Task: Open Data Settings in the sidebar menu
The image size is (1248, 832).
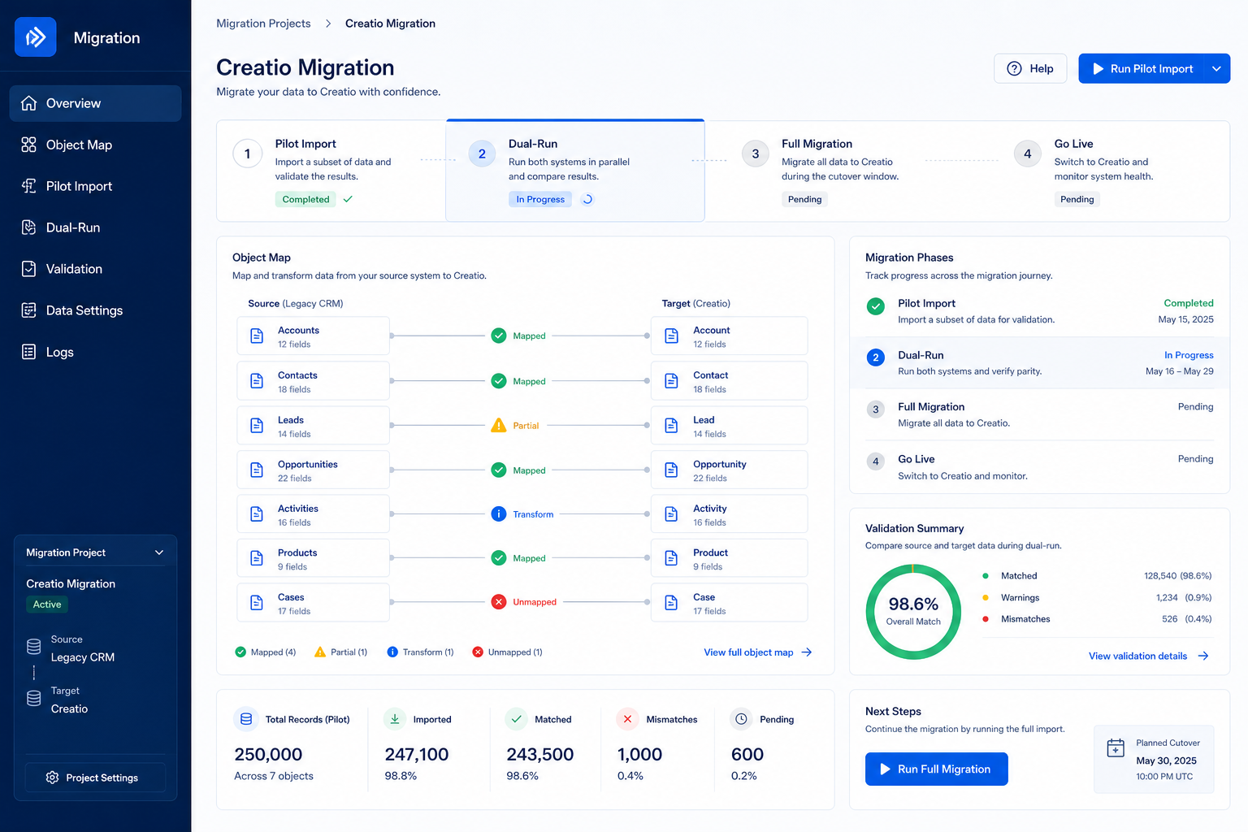Action: click(x=95, y=310)
